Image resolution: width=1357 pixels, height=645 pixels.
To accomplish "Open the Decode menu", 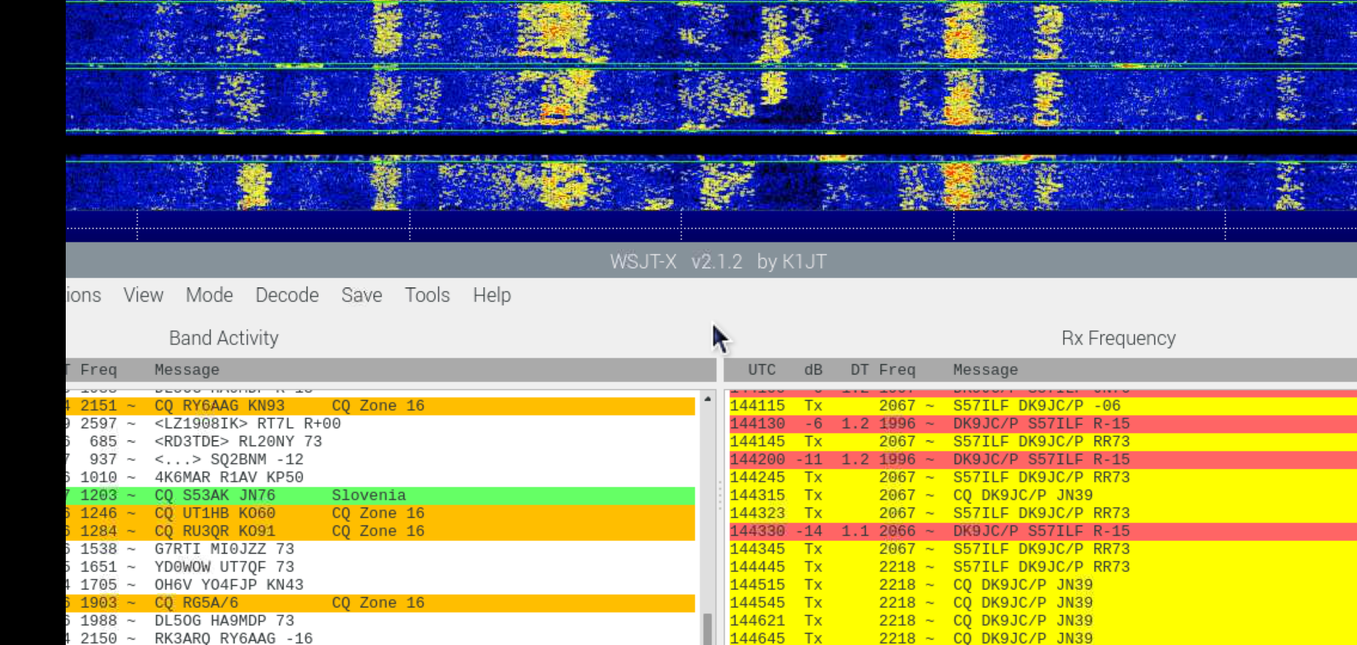I will click(x=287, y=295).
